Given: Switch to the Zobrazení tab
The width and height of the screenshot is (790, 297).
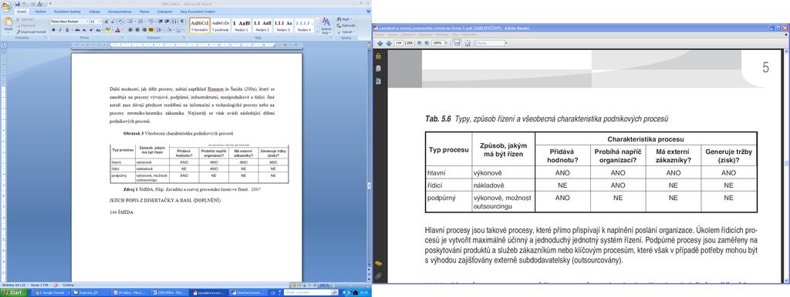Looking at the screenshot, I should click(x=165, y=12).
